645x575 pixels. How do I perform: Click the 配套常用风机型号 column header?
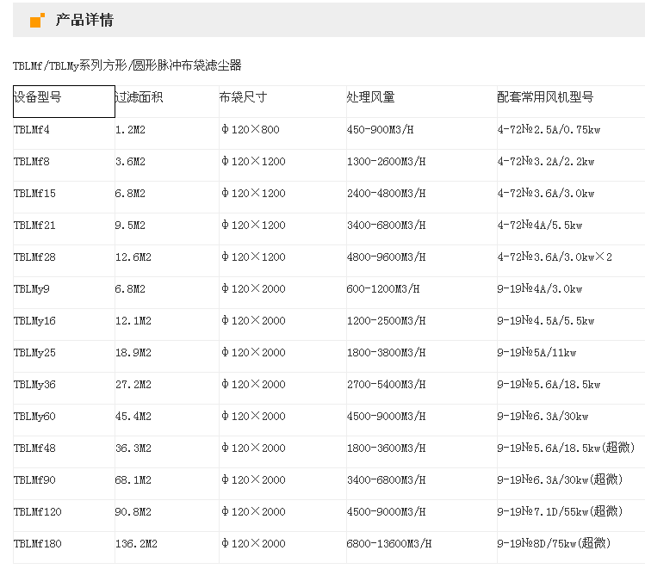click(x=545, y=97)
